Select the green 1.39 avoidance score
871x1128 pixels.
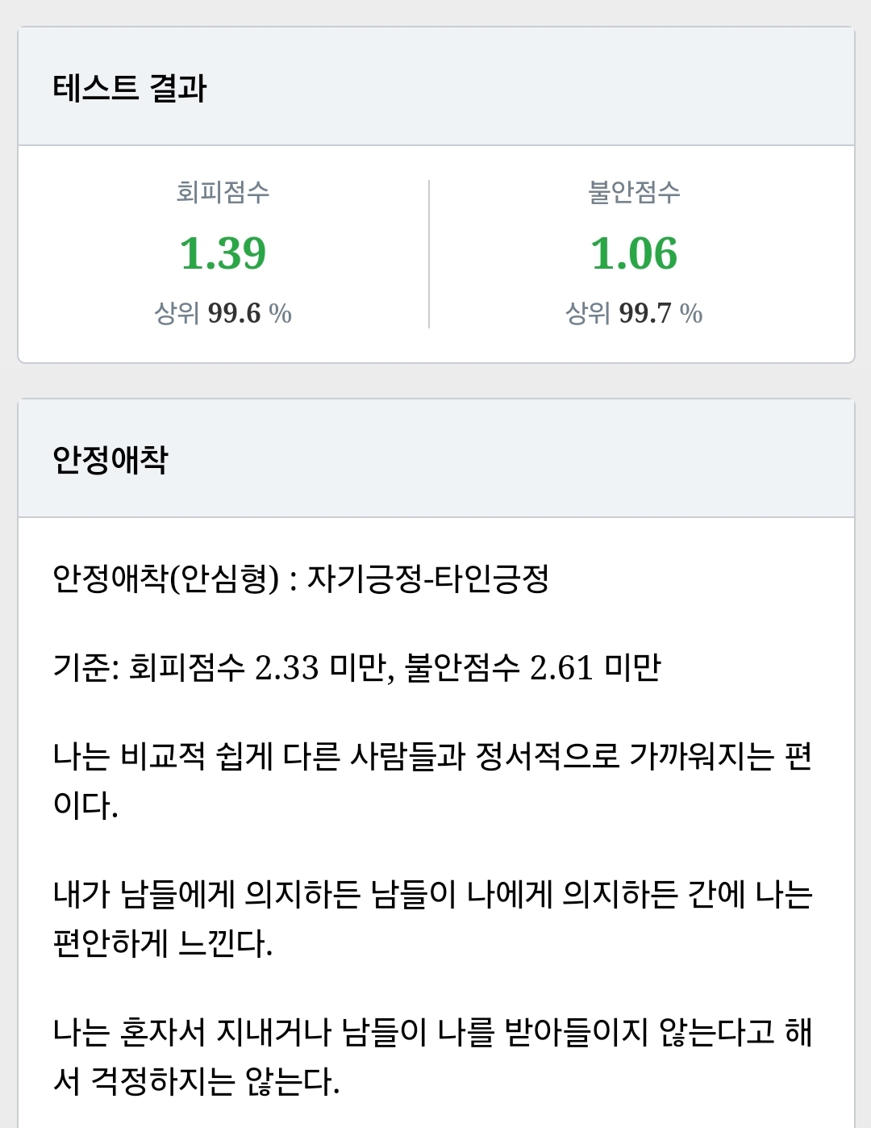coord(223,253)
